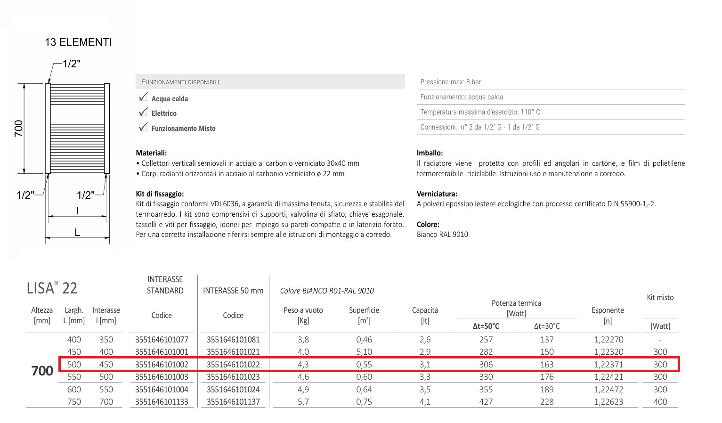
Task: Click the Pressione max: 8 bar line
Action: [x=450, y=82]
